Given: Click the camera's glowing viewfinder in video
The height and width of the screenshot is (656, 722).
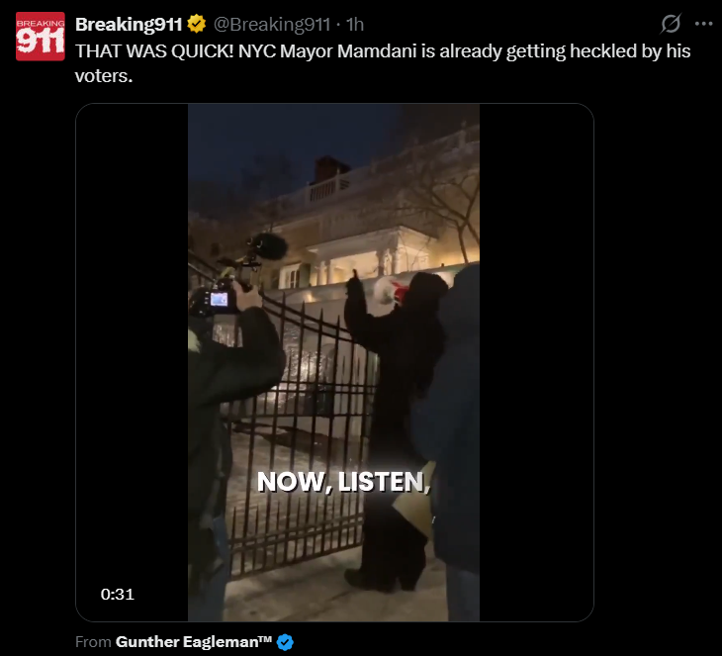Looking at the screenshot, I should point(220,300).
